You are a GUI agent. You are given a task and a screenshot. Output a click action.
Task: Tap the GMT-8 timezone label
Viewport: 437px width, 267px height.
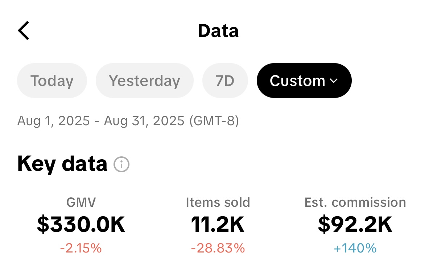214,121
